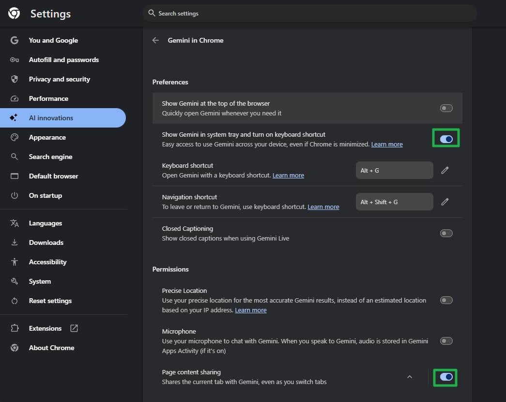The image size is (506, 402).
Task: Click the Extensions external link icon
Action: tap(74, 328)
